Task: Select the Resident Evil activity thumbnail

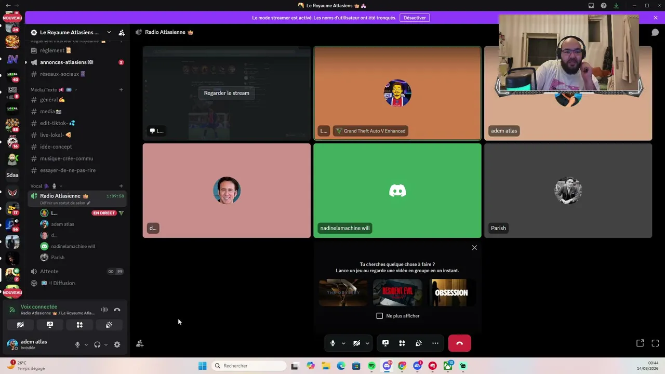Action: point(397,292)
